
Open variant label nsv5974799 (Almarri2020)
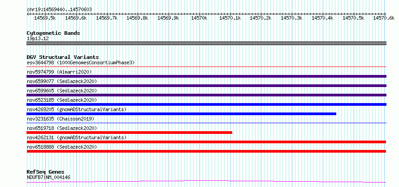point(59,72)
